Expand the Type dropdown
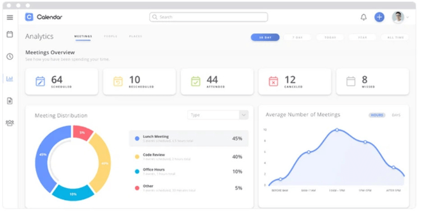The width and height of the screenshot is (422, 216). [x=218, y=115]
